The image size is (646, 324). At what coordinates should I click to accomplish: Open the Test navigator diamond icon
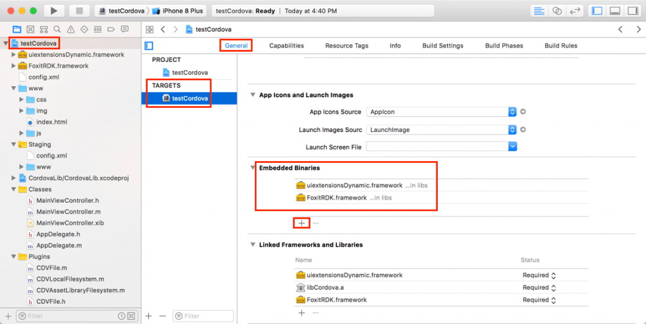[x=85, y=29]
